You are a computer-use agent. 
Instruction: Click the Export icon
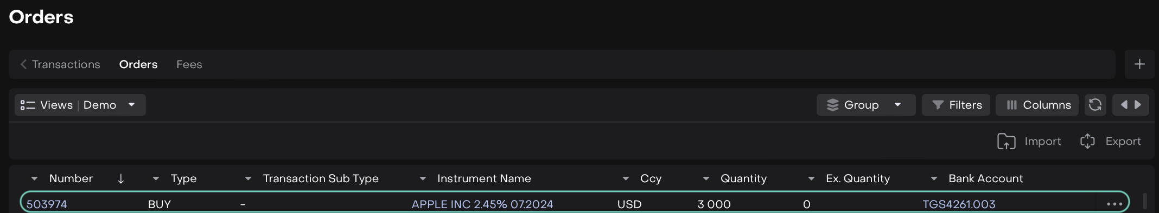tap(1087, 141)
